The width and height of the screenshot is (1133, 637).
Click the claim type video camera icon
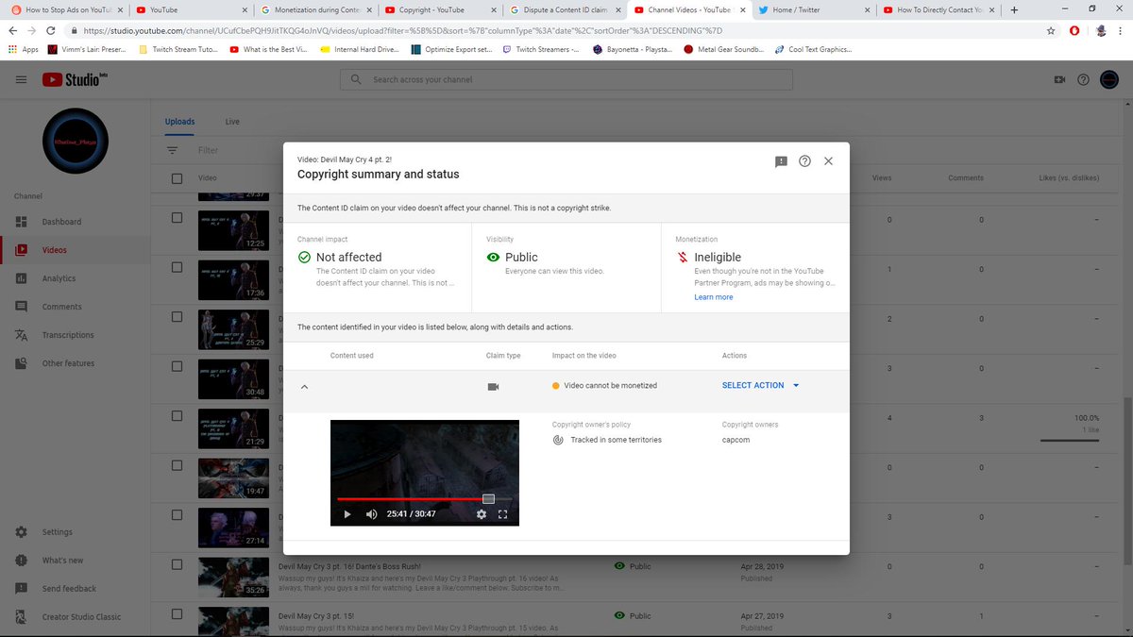tap(493, 386)
